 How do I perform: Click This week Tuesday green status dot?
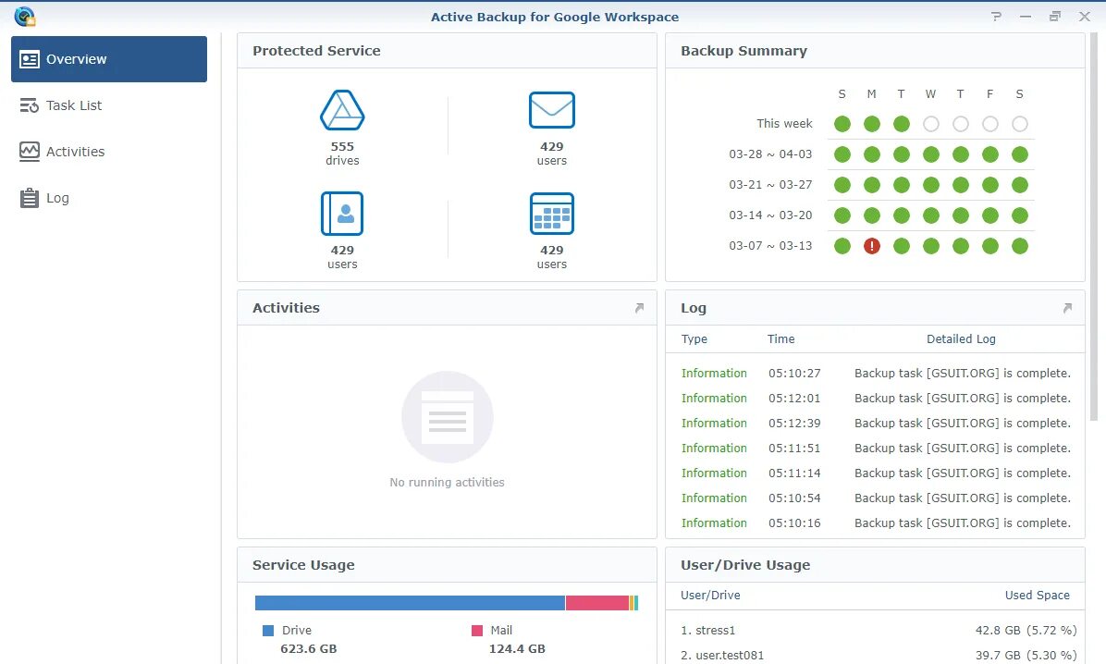[902, 124]
